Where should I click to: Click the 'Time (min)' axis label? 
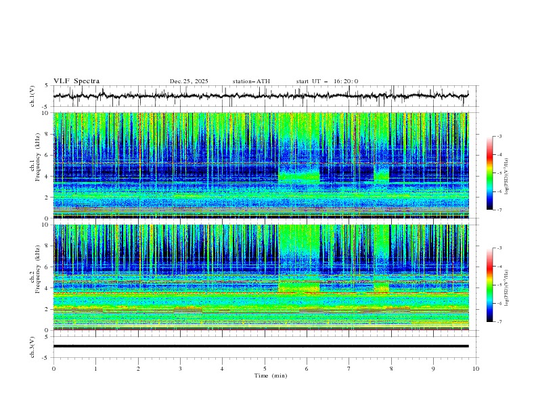271,375
